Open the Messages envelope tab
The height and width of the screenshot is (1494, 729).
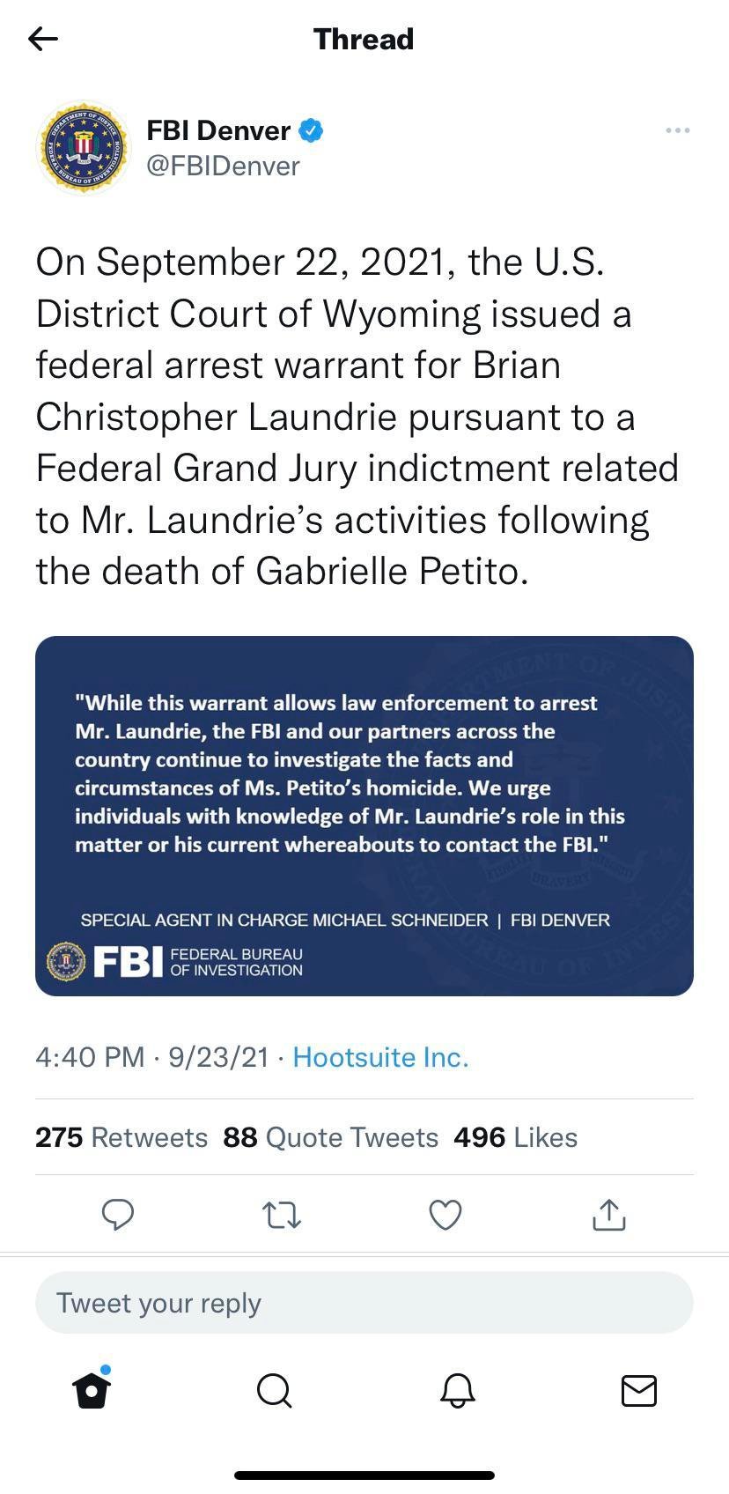click(638, 1391)
